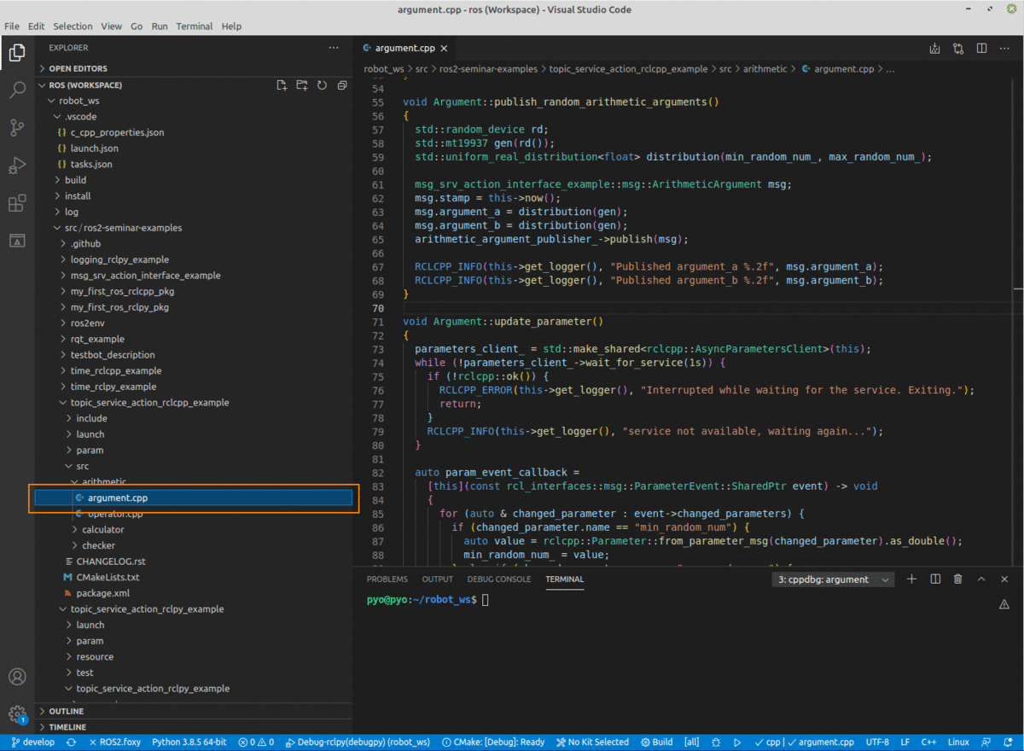1024x751 pixels.
Task: Open the Terminal menu
Action: (x=194, y=26)
